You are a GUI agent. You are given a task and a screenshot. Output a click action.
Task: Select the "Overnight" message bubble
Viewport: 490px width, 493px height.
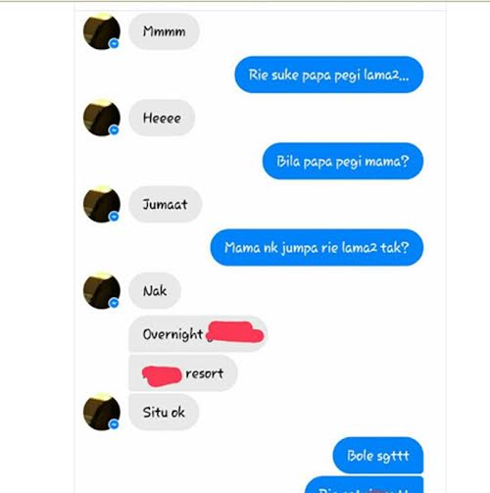pos(198,334)
